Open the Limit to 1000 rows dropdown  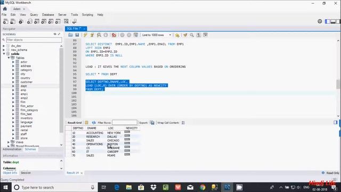click(x=157, y=35)
